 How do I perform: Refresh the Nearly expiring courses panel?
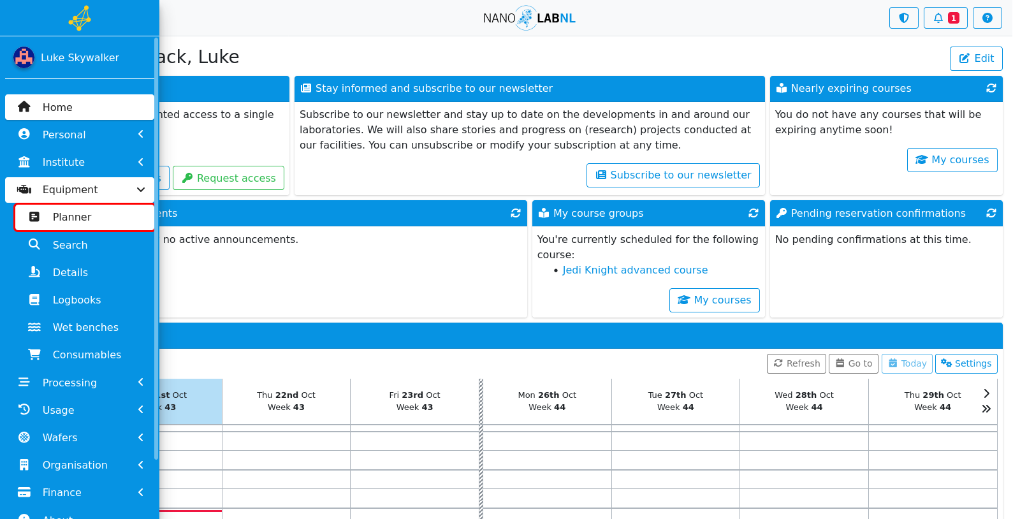(991, 88)
